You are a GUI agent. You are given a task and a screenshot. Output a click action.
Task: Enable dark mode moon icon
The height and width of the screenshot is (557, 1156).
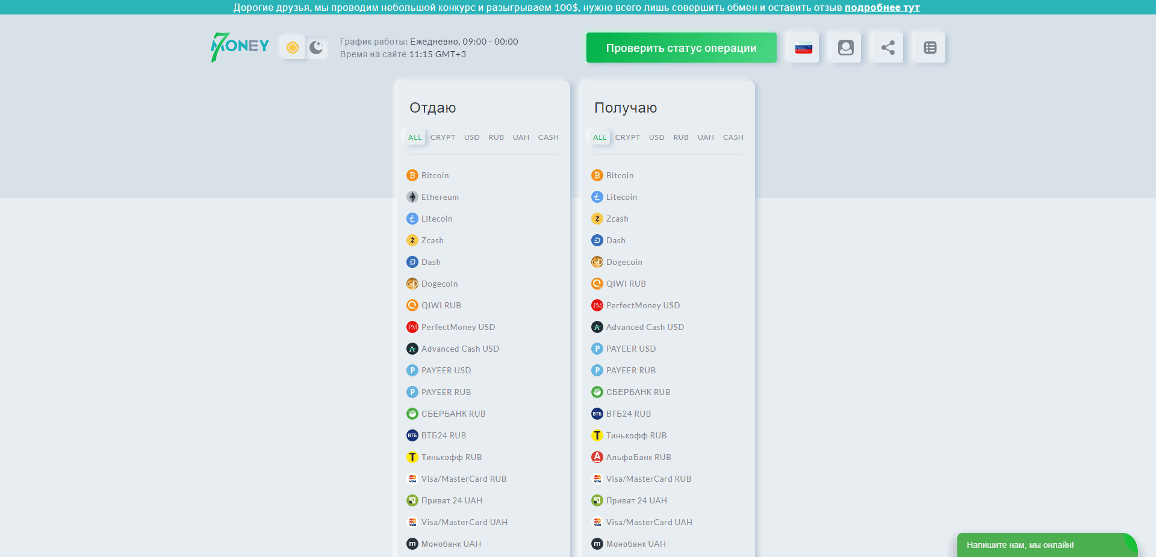tap(316, 48)
